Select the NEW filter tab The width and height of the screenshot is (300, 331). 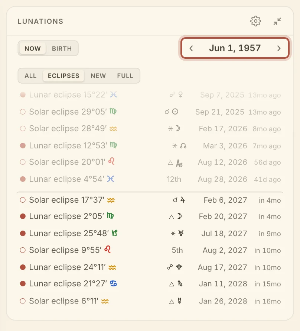tap(98, 76)
